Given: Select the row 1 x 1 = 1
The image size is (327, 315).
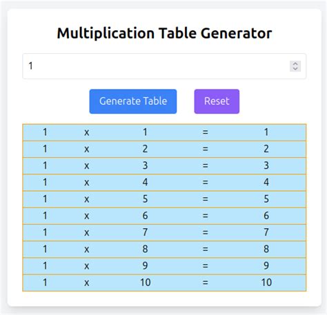Looking at the screenshot, I should tap(164, 132).
